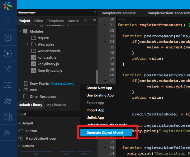This screenshot has height=157, width=190.
Task: Click line number 52 in gutter
Action: point(112,142)
